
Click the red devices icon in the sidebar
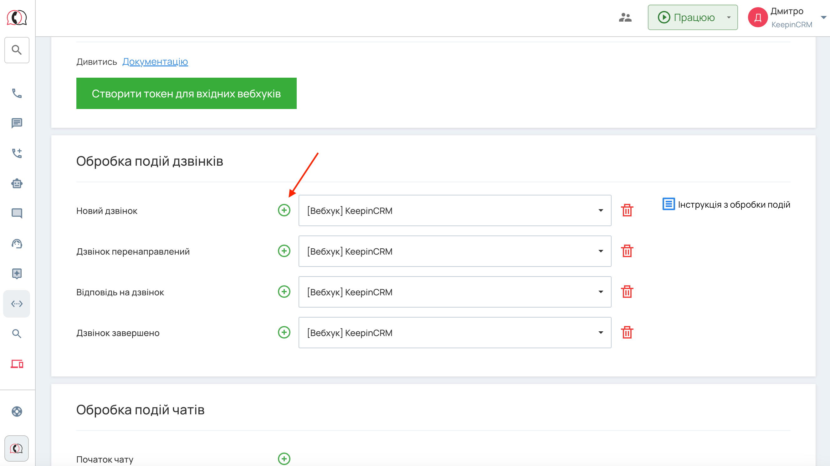coord(17,364)
